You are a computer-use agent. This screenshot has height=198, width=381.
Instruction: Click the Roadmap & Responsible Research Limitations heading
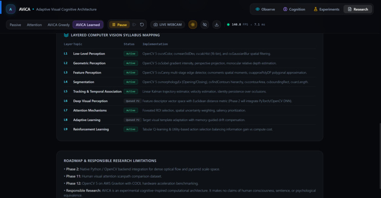click(110, 161)
